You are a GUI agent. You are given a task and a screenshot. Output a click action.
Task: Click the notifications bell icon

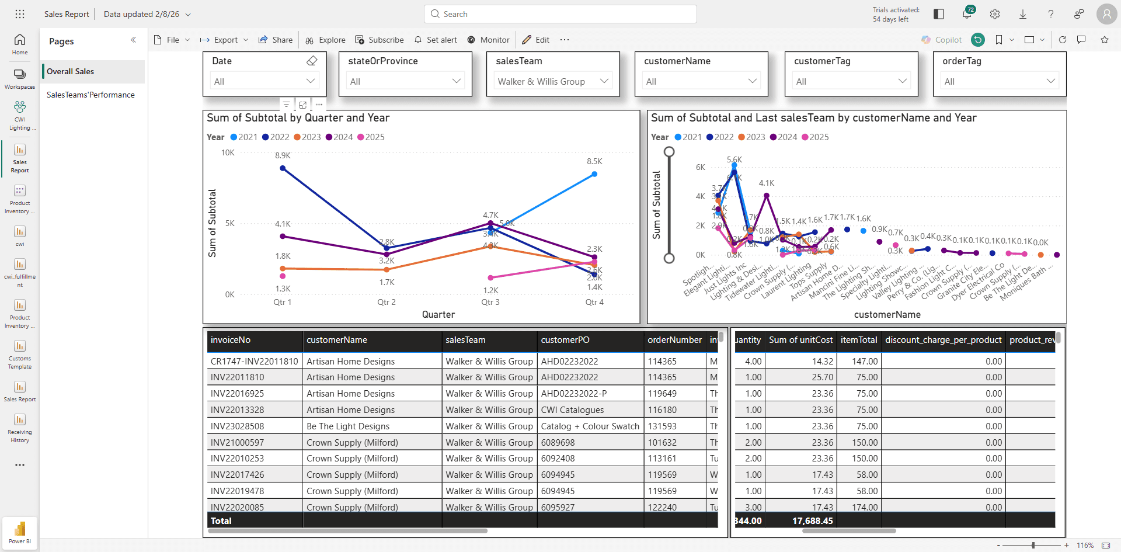[x=967, y=14]
